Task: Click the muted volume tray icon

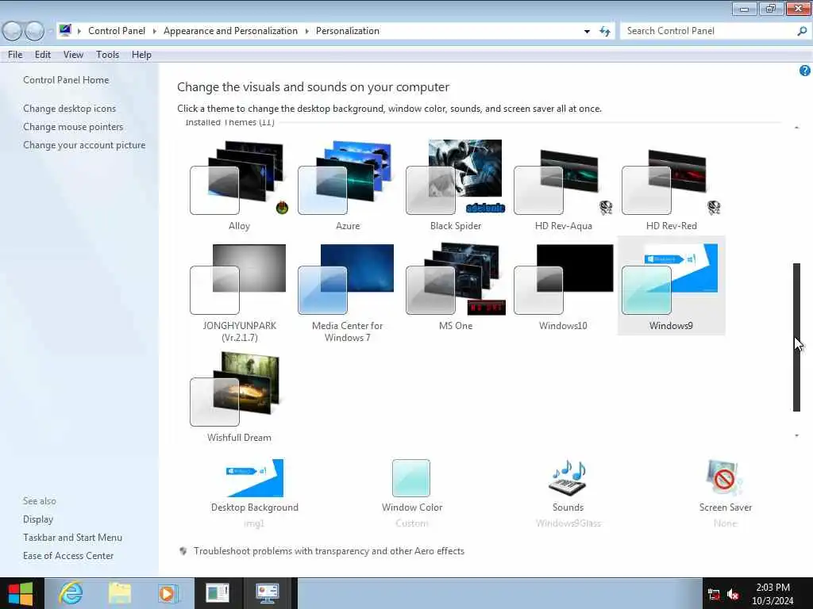Action: pyautogui.click(x=733, y=595)
